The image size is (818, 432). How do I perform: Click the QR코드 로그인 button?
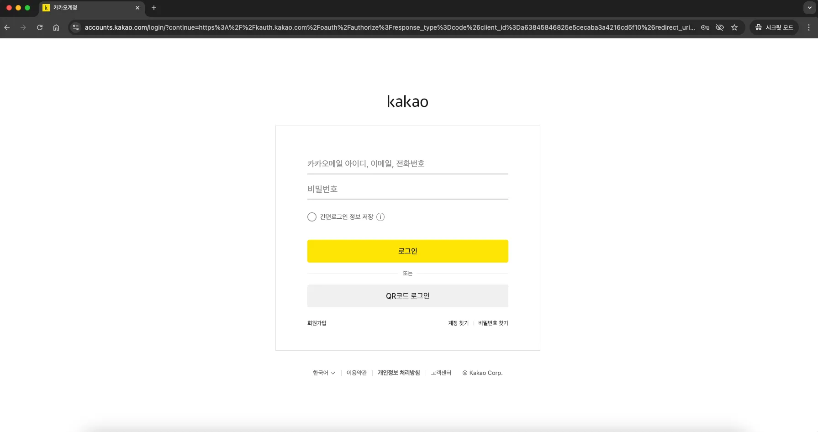408,296
